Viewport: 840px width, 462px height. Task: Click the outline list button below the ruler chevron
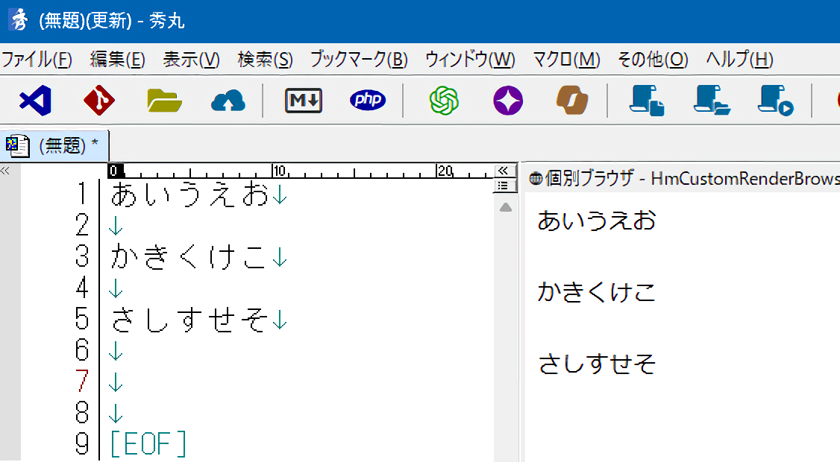point(503,186)
